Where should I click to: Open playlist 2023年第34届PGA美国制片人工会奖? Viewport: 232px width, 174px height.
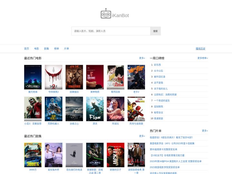pyautogui.click(x=176, y=161)
